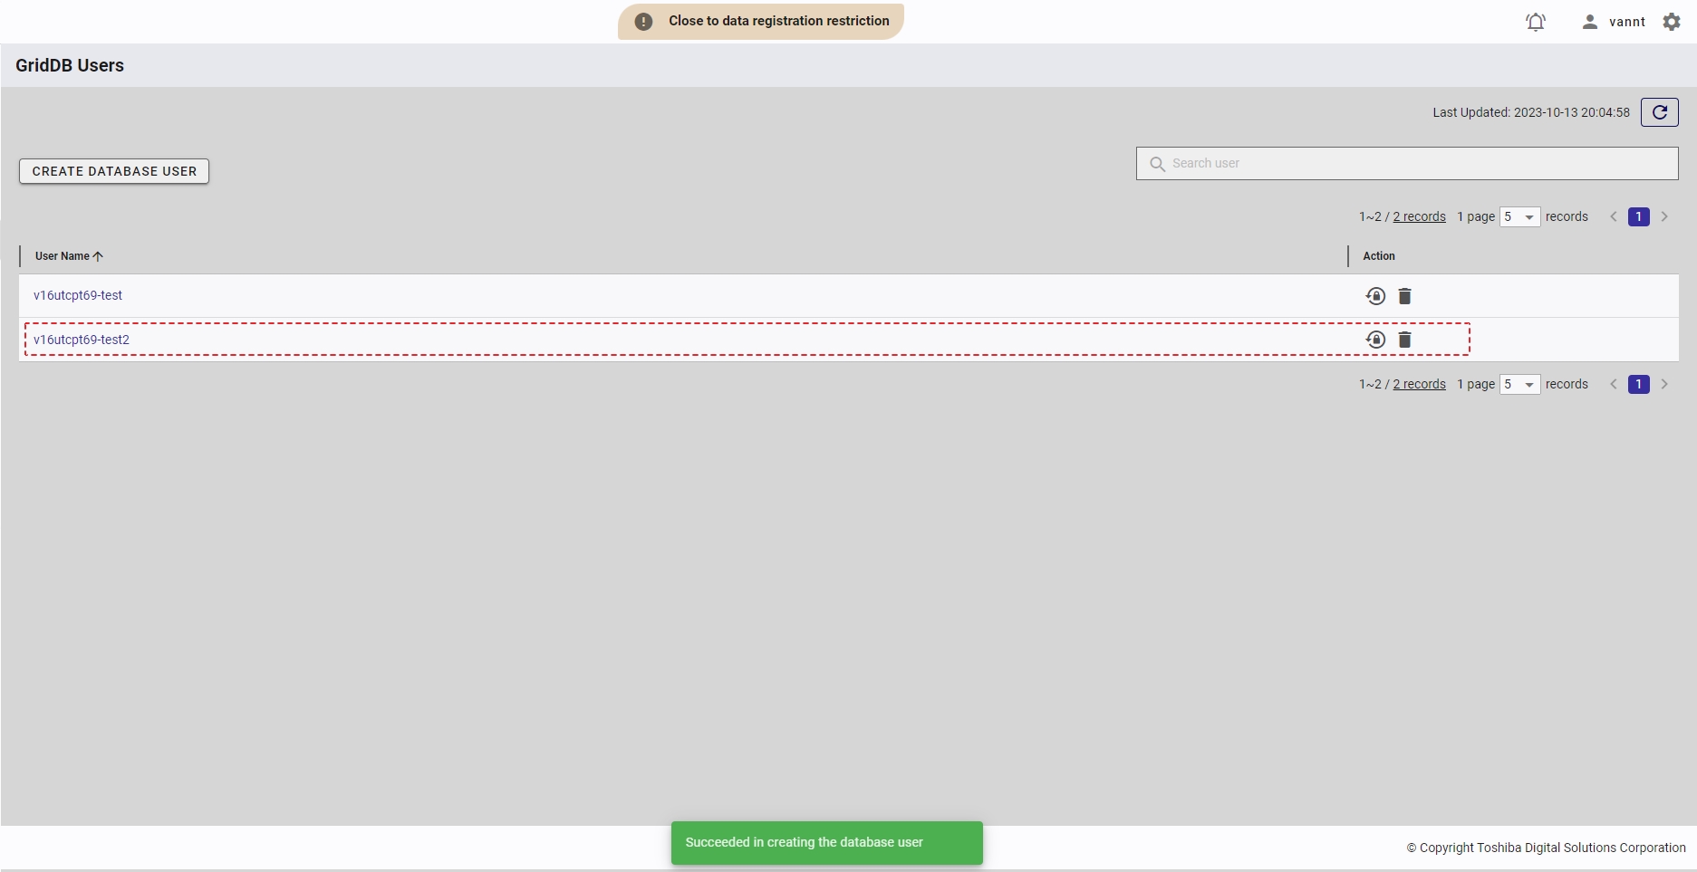Select page 1 in bottom pagination
This screenshot has height=872, width=1697.
point(1638,385)
